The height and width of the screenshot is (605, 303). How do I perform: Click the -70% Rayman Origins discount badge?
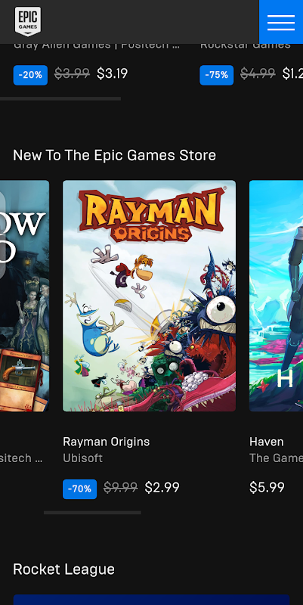[x=79, y=489]
